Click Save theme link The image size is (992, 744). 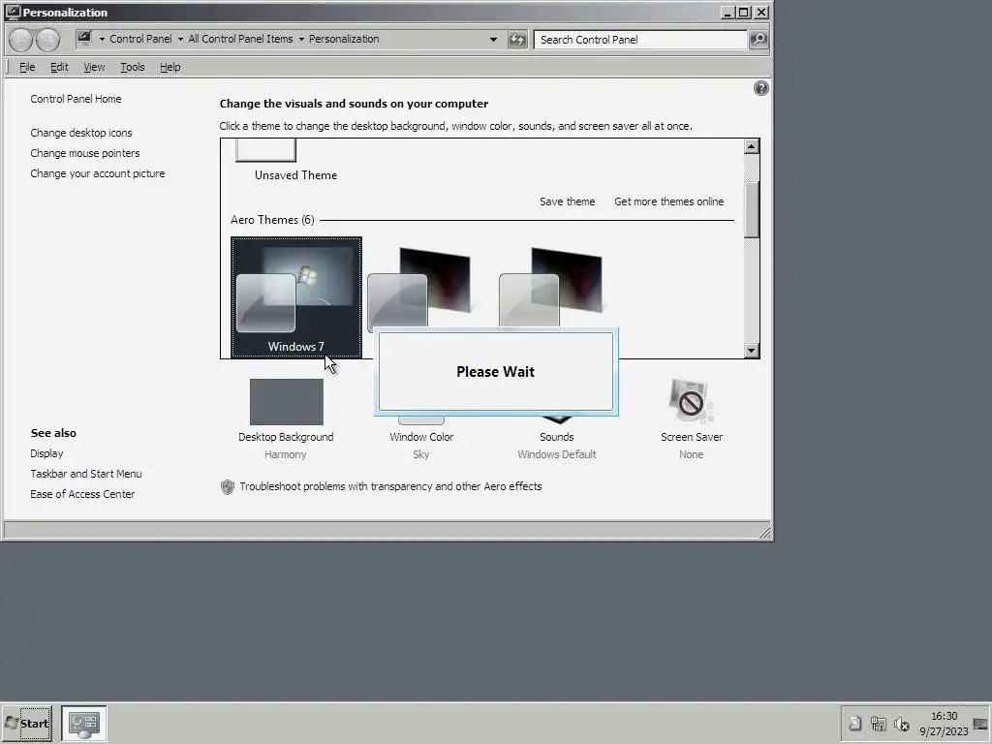point(568,201)
